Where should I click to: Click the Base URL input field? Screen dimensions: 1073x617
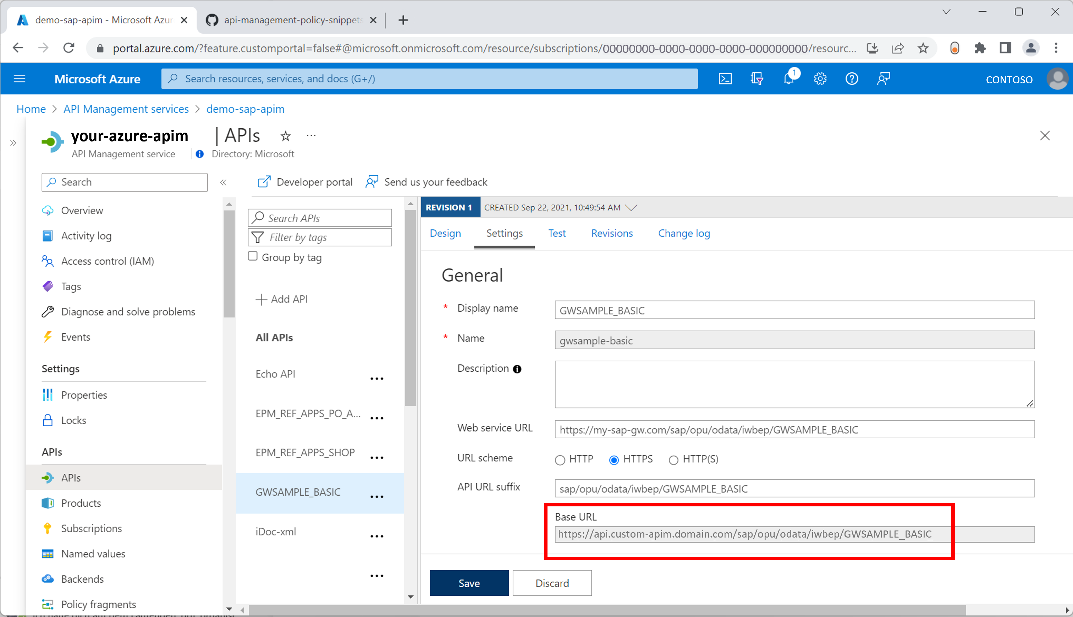pos(746,534)
